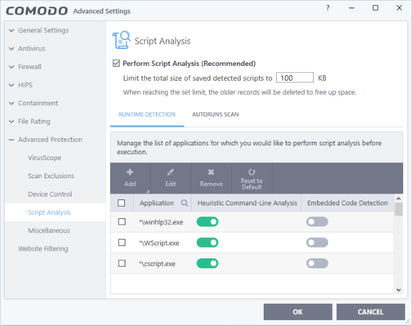The image size is (412, 326).
Task: Click Heuristic Command-Line Analysis column header
Action: coord(247,203)
